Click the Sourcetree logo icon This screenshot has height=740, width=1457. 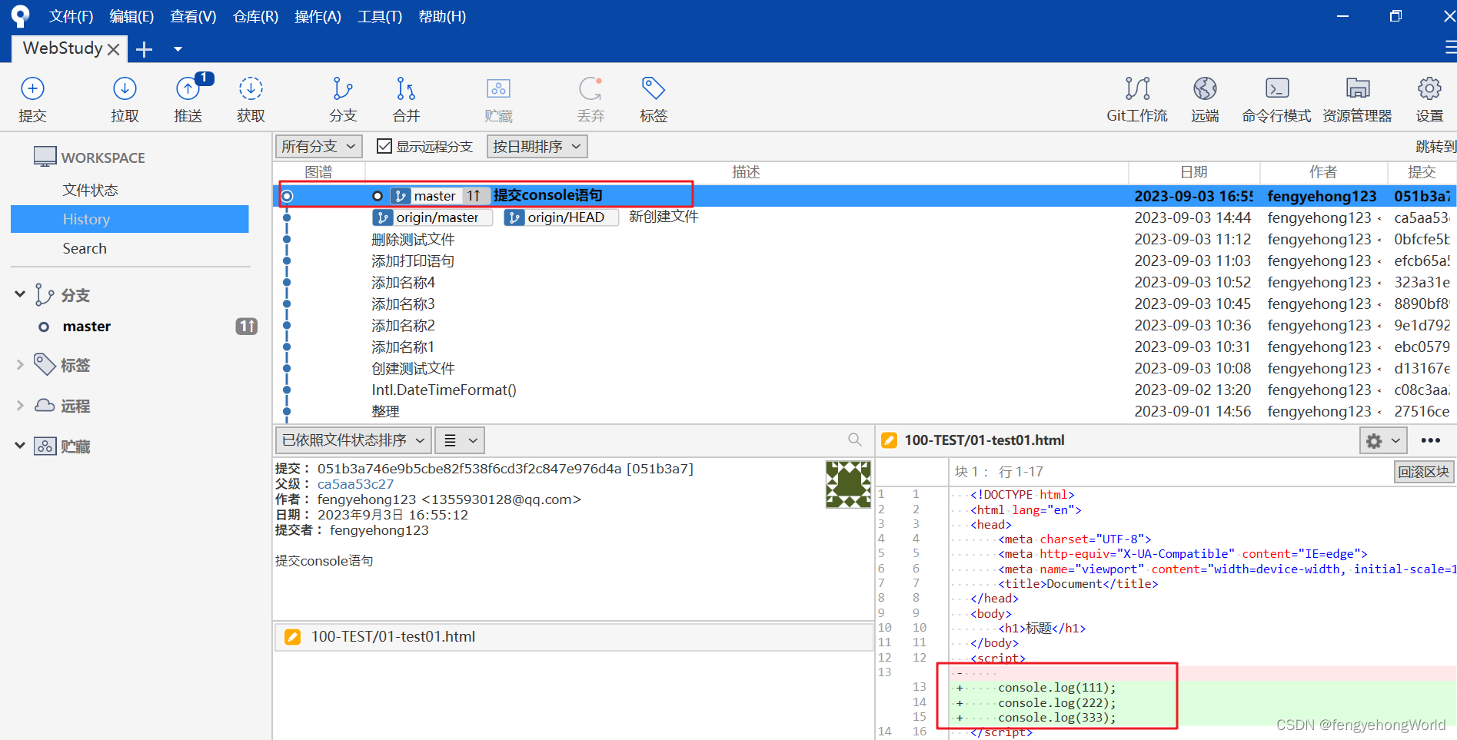(x=20, y=16)
